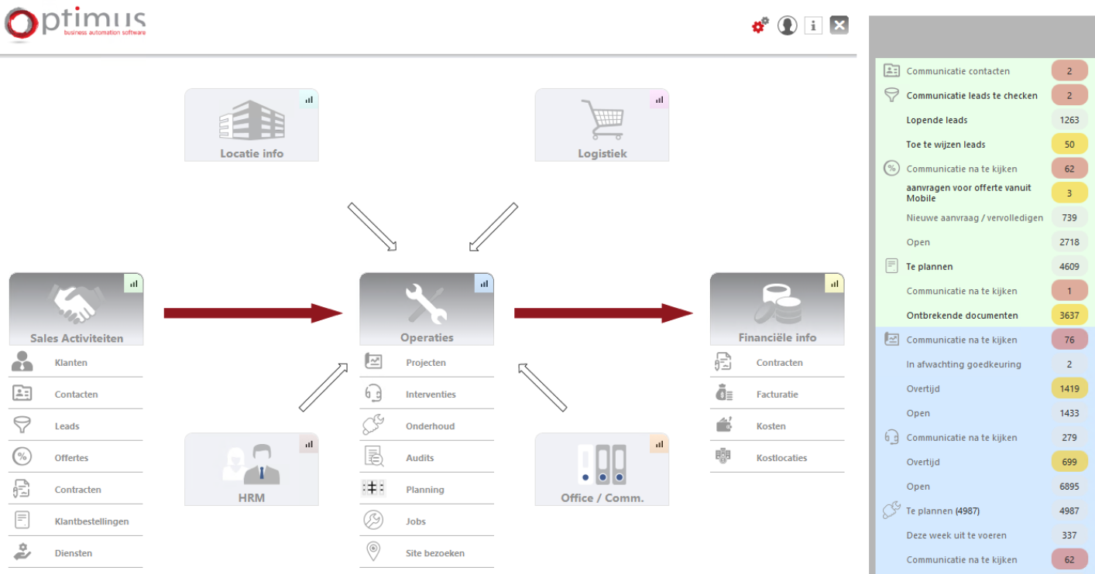
Task: Open the Logistiek shopping cart tile
Action: click(602, 125)
